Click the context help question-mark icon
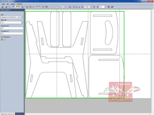 (x=112, y=7)
